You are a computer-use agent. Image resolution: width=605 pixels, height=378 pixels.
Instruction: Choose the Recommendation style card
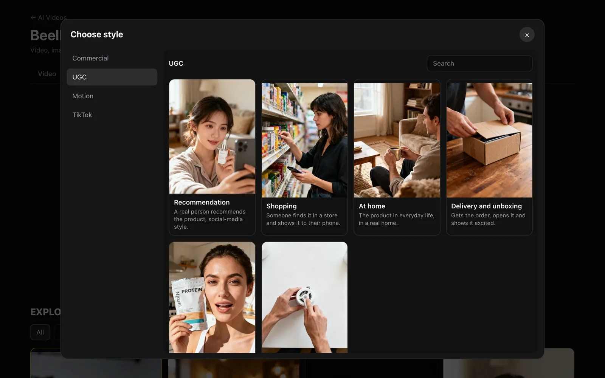pos(212,157)
